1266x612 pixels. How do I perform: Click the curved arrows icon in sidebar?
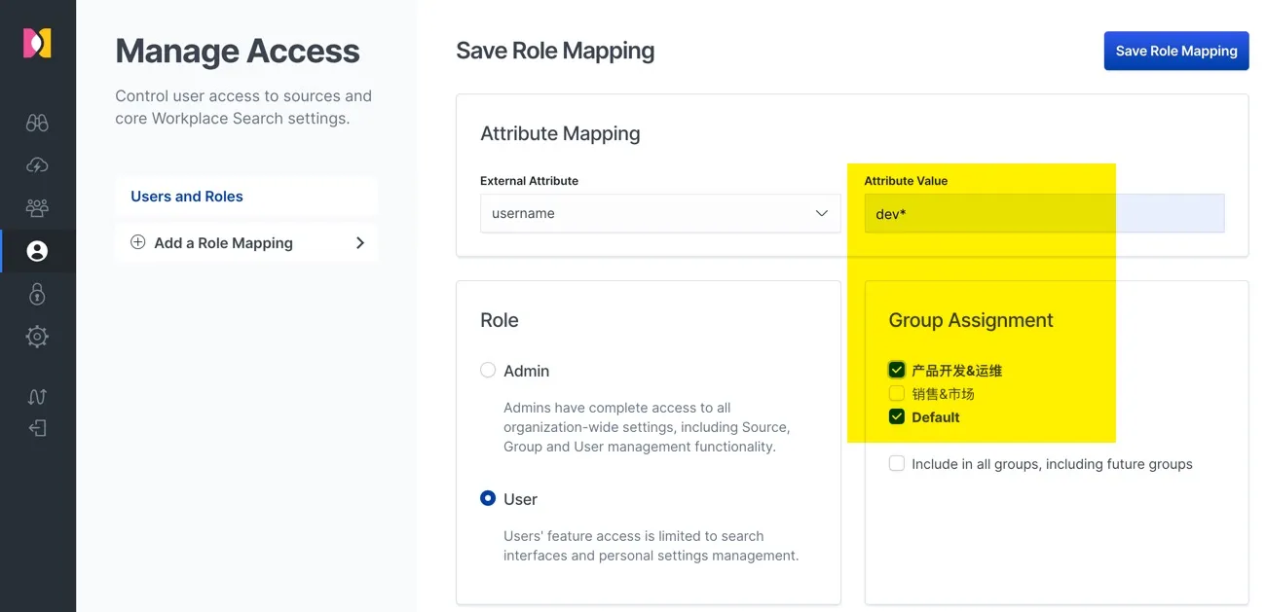click(x=37, y=396)
